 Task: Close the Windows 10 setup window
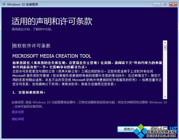click(173, 4)
